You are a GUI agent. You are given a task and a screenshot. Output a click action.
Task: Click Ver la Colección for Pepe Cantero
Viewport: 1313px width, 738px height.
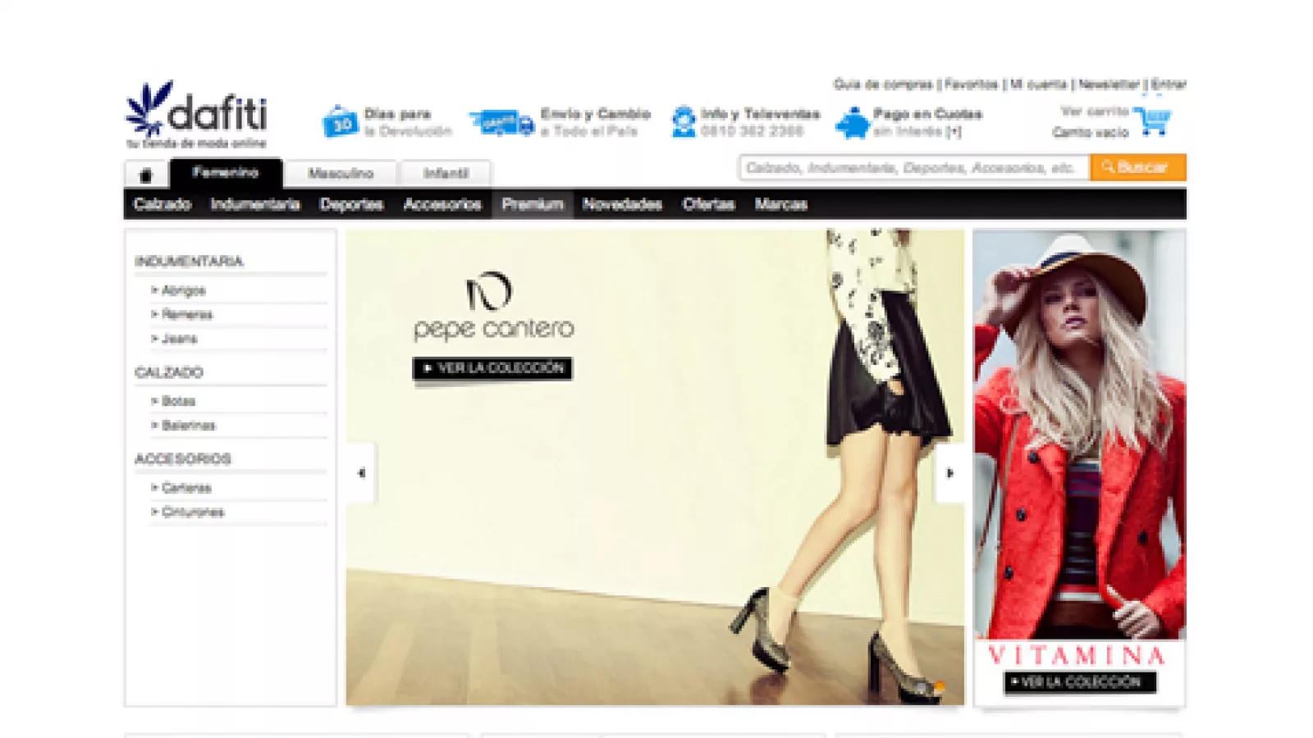[x=492, y=368]
